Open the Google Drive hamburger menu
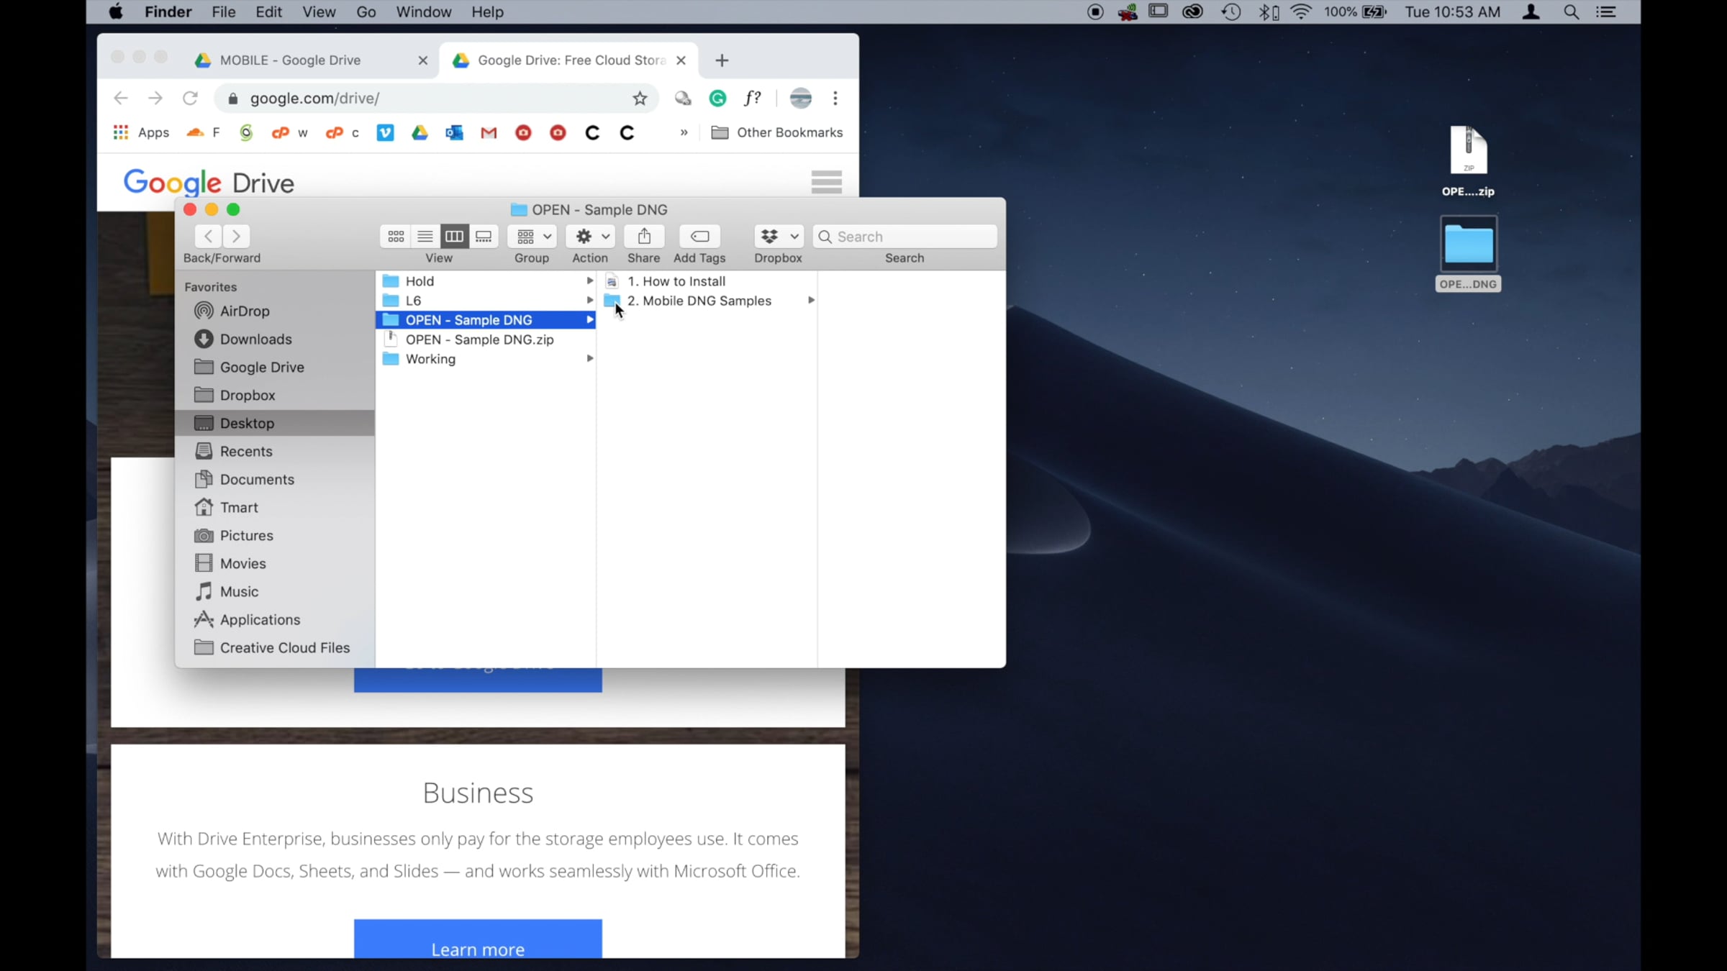Screen dimensions: 1727x971 point(826,182)
